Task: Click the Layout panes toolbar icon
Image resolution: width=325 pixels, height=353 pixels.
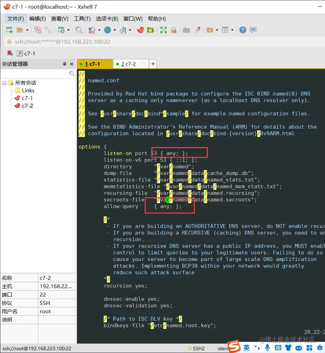Action: tap(225, 30)
